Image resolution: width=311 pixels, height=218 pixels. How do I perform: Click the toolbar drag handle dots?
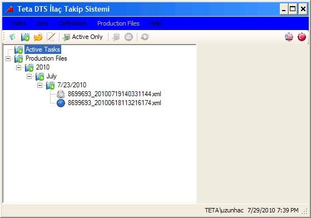pos(4,37)
